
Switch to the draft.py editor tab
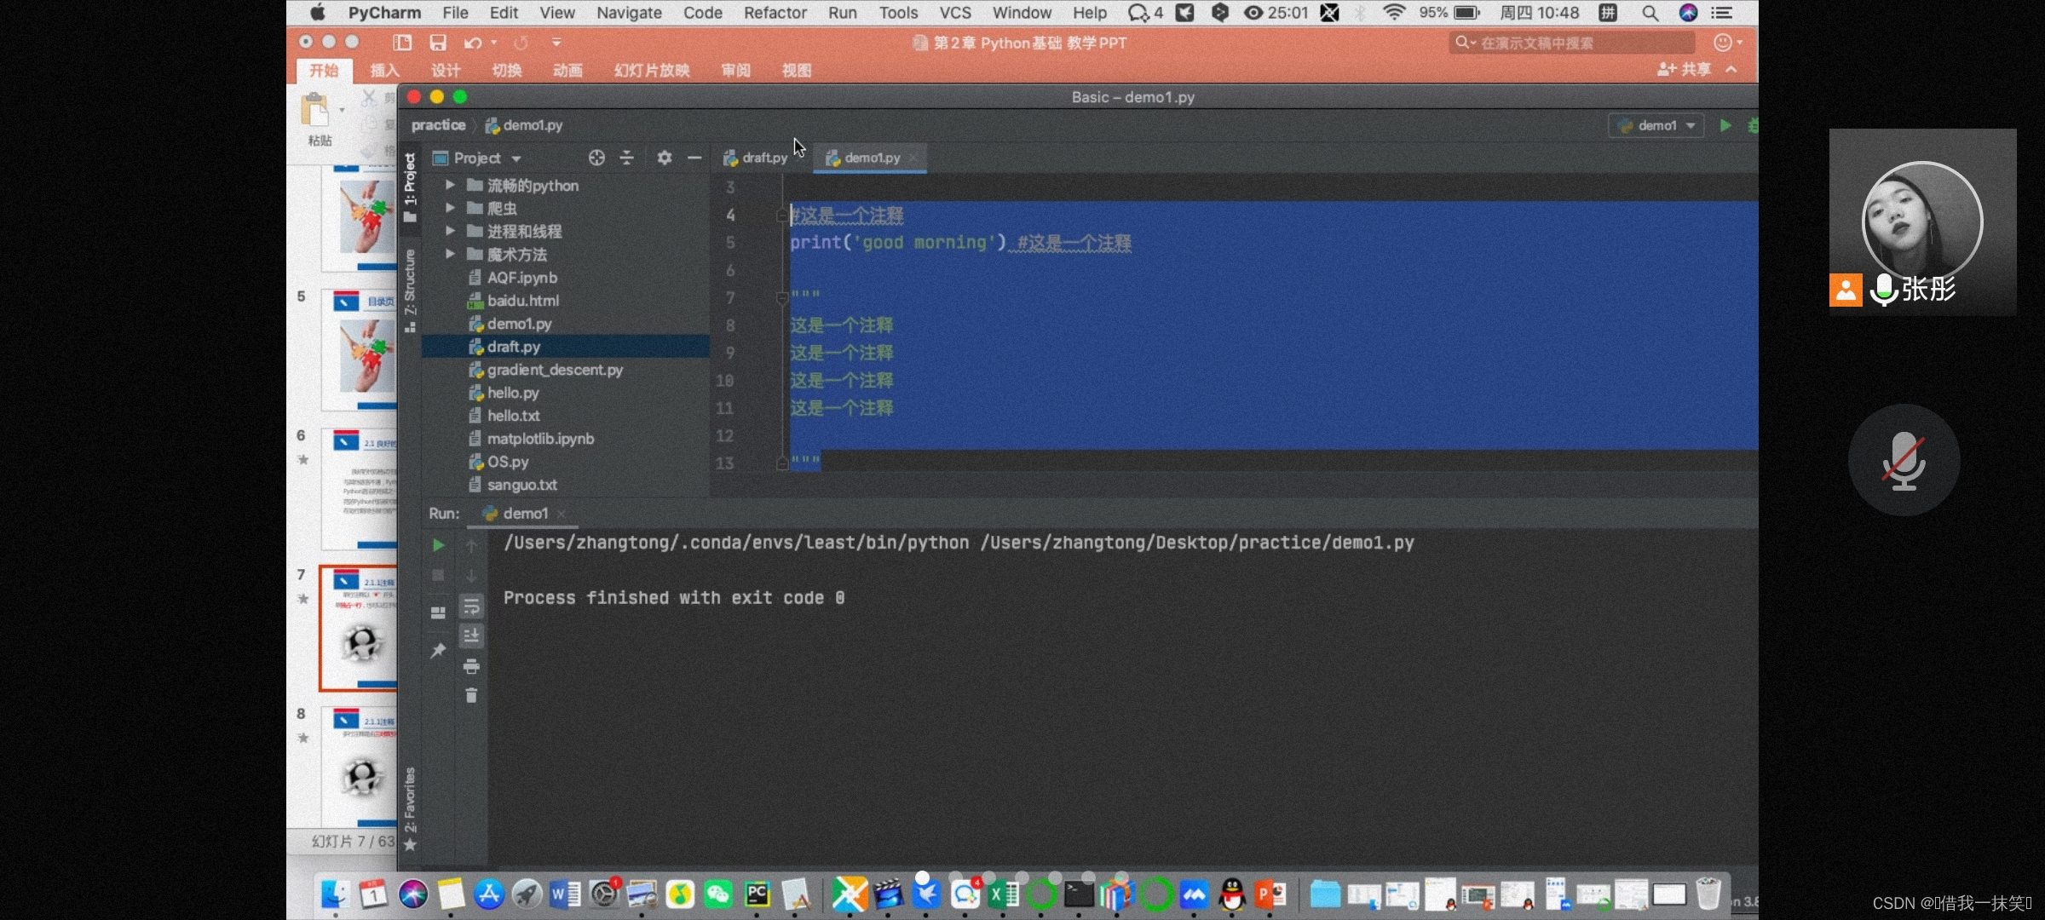pos(756,158)
